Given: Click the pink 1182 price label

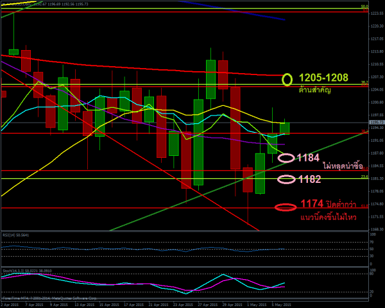Looking at the screenshot, I should point(309,179).
